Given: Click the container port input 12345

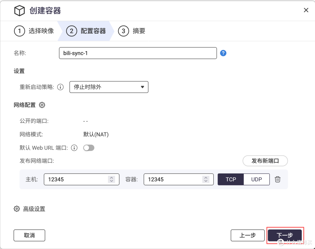Looking at the screenshot, I should pyautogui.click(x=178, y=179).
